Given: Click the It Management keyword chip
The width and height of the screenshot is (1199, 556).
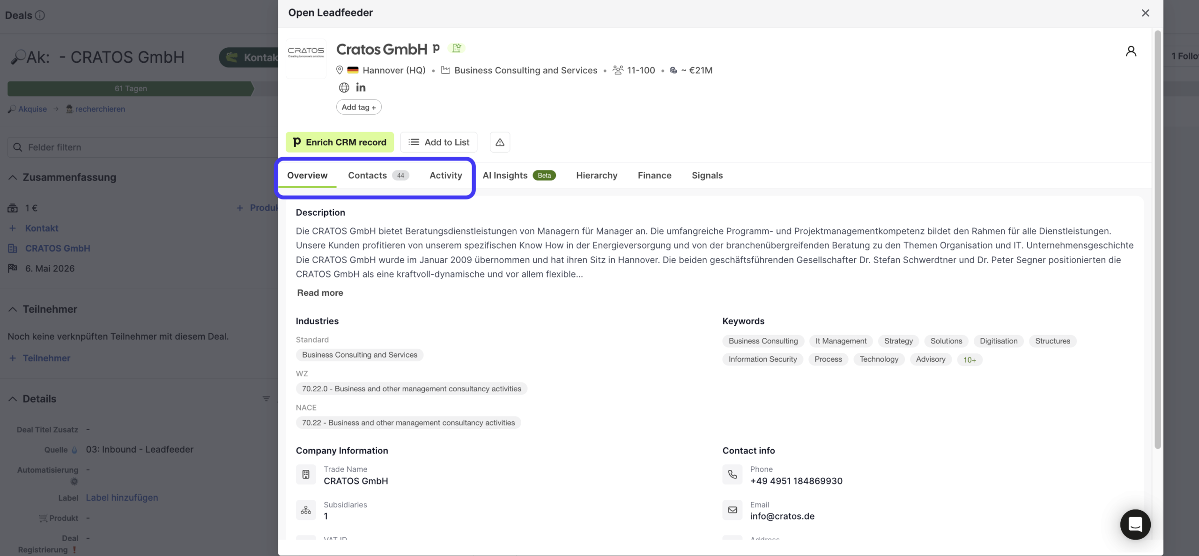Looking at the screenshot, I should pos(841,341).
